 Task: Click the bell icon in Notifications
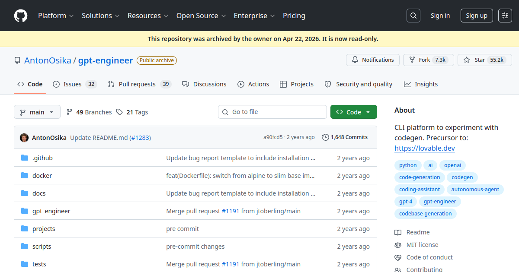(355, 60)
